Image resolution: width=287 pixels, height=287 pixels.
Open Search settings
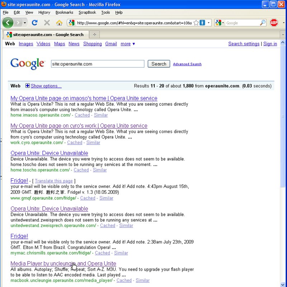tap(244, 44)
